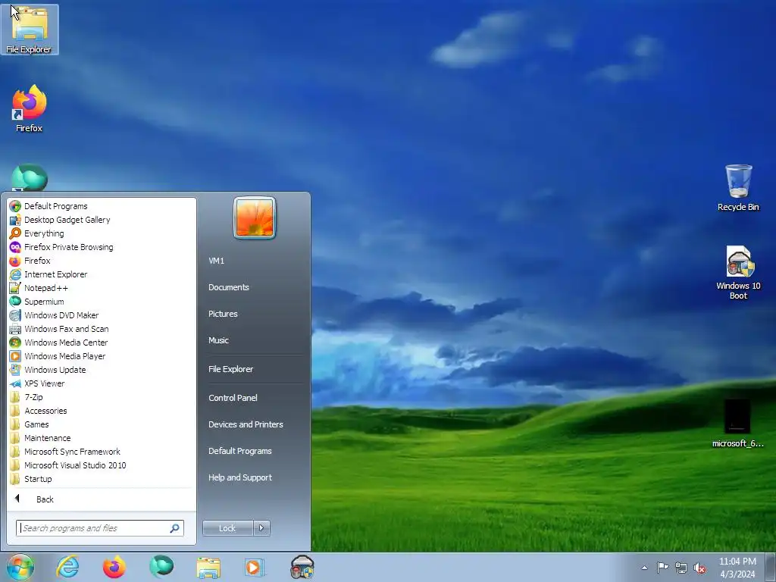
Task: Open the VM1 user folder
Action: click(x=253, y=261)
